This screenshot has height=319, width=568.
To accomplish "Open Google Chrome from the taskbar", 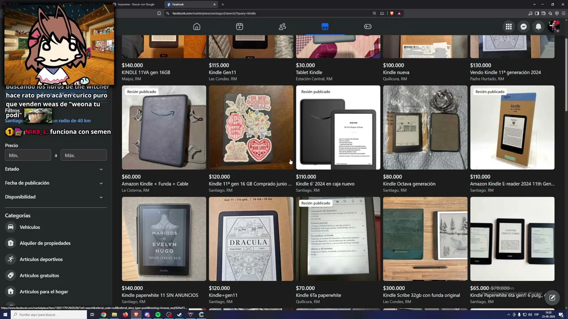I will coord(103,315).
